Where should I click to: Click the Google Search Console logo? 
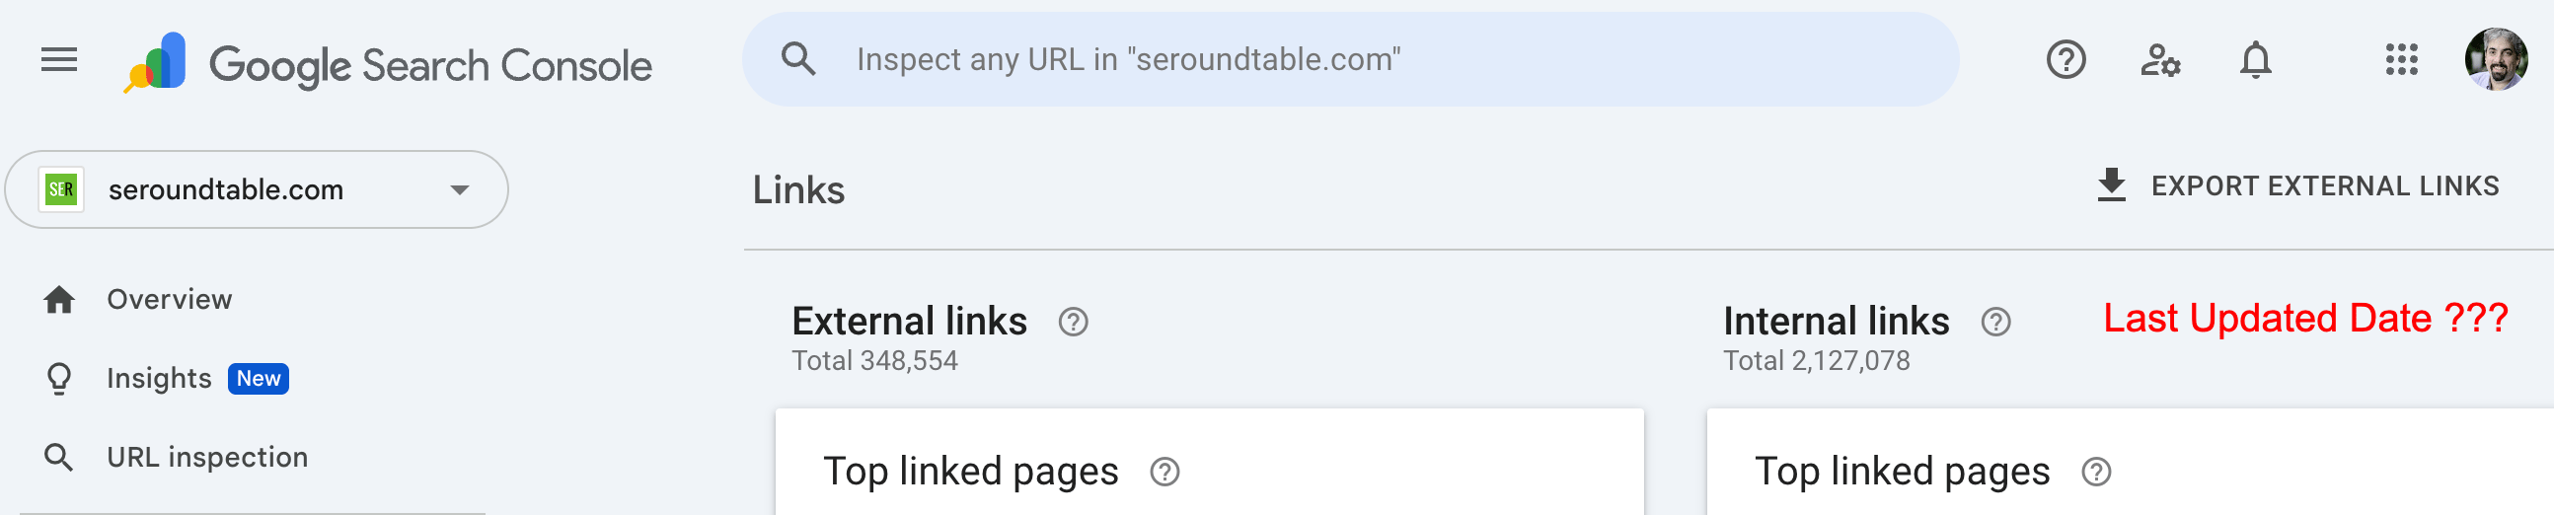(x=388, y=63)
